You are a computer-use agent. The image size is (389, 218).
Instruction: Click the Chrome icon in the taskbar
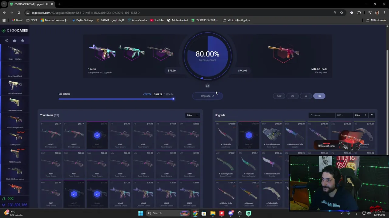coord(195,213)
